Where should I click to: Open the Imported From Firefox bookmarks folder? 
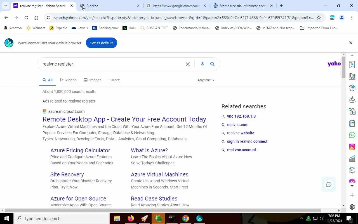click(x=319, y=28)
